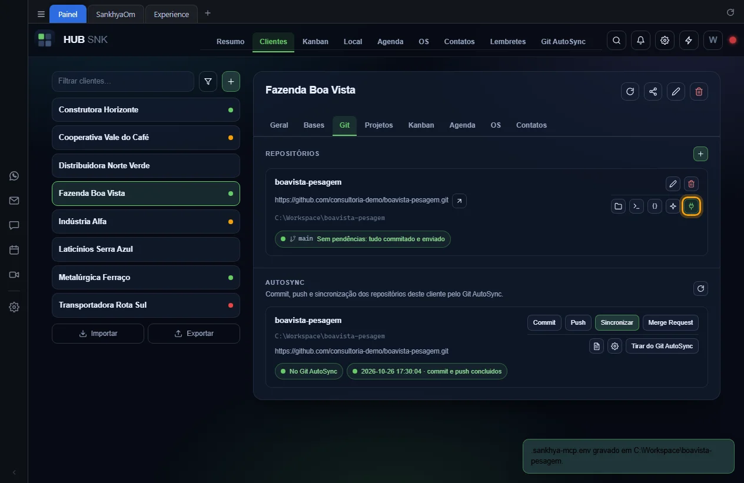This screenshot has width=744, height=483.
Task: Open the chat bubble icon in left sidebar
Action: 14,225
